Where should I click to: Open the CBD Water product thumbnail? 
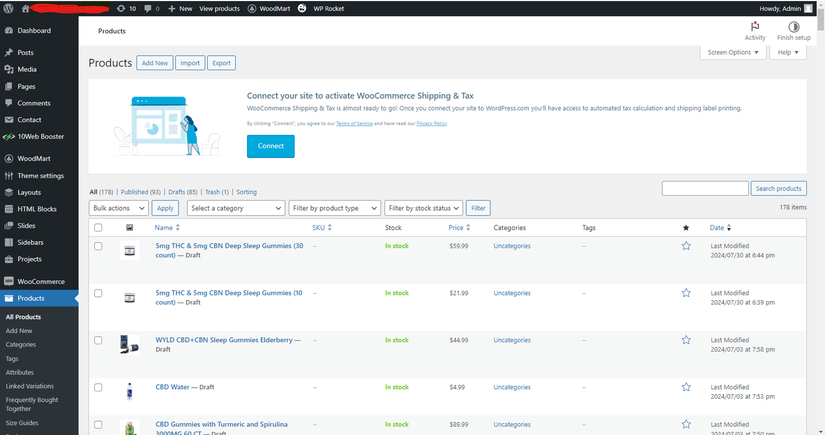coord(129,391)
